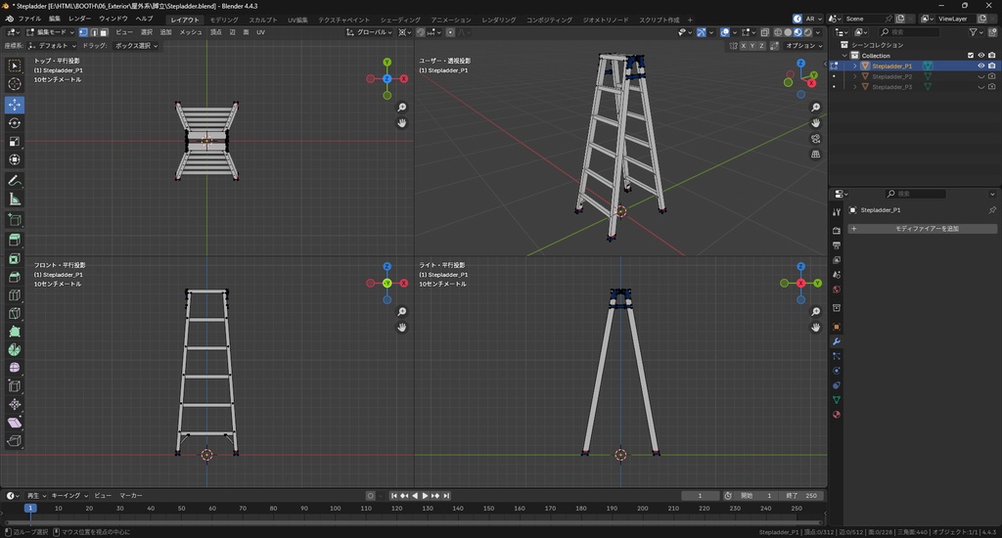Viewport: 1002px width, 538px height.
Task: Select the Annotate pencil tool
Action: pyautogui.click(x=15, y=181)
